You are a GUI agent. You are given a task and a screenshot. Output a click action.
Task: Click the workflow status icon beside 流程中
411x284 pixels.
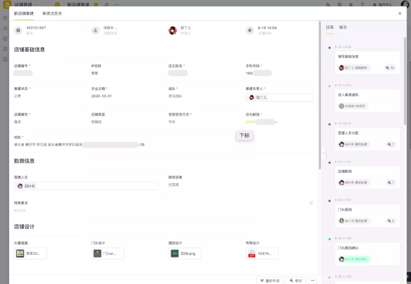[x=95, y=30]
